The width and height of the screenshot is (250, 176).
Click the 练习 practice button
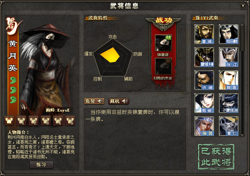(x=42, y=165)
